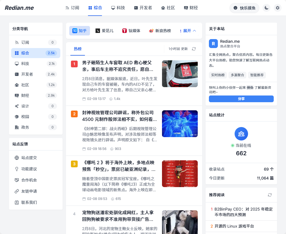Click the 69 个 site count value

(x=269, y=169)
